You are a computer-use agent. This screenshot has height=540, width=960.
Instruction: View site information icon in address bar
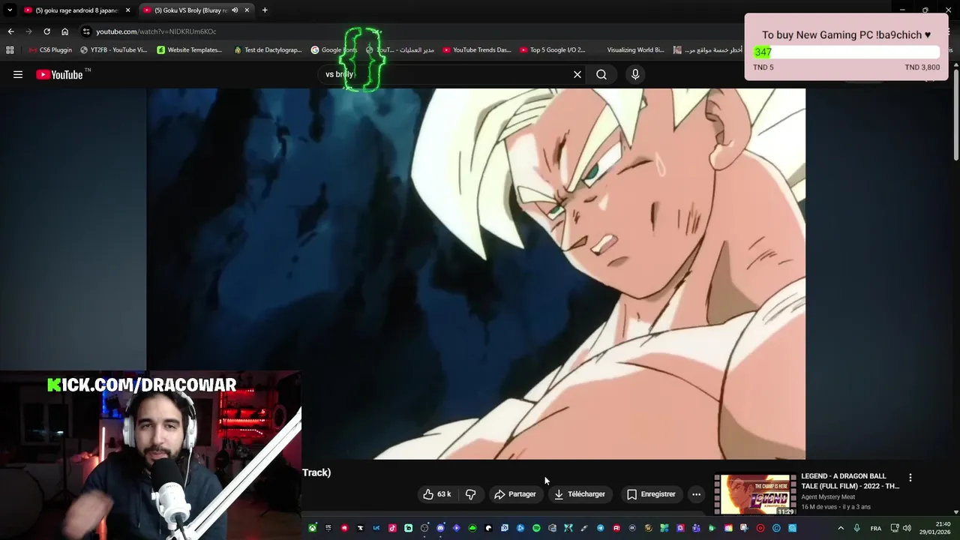[x=87, y=31]
